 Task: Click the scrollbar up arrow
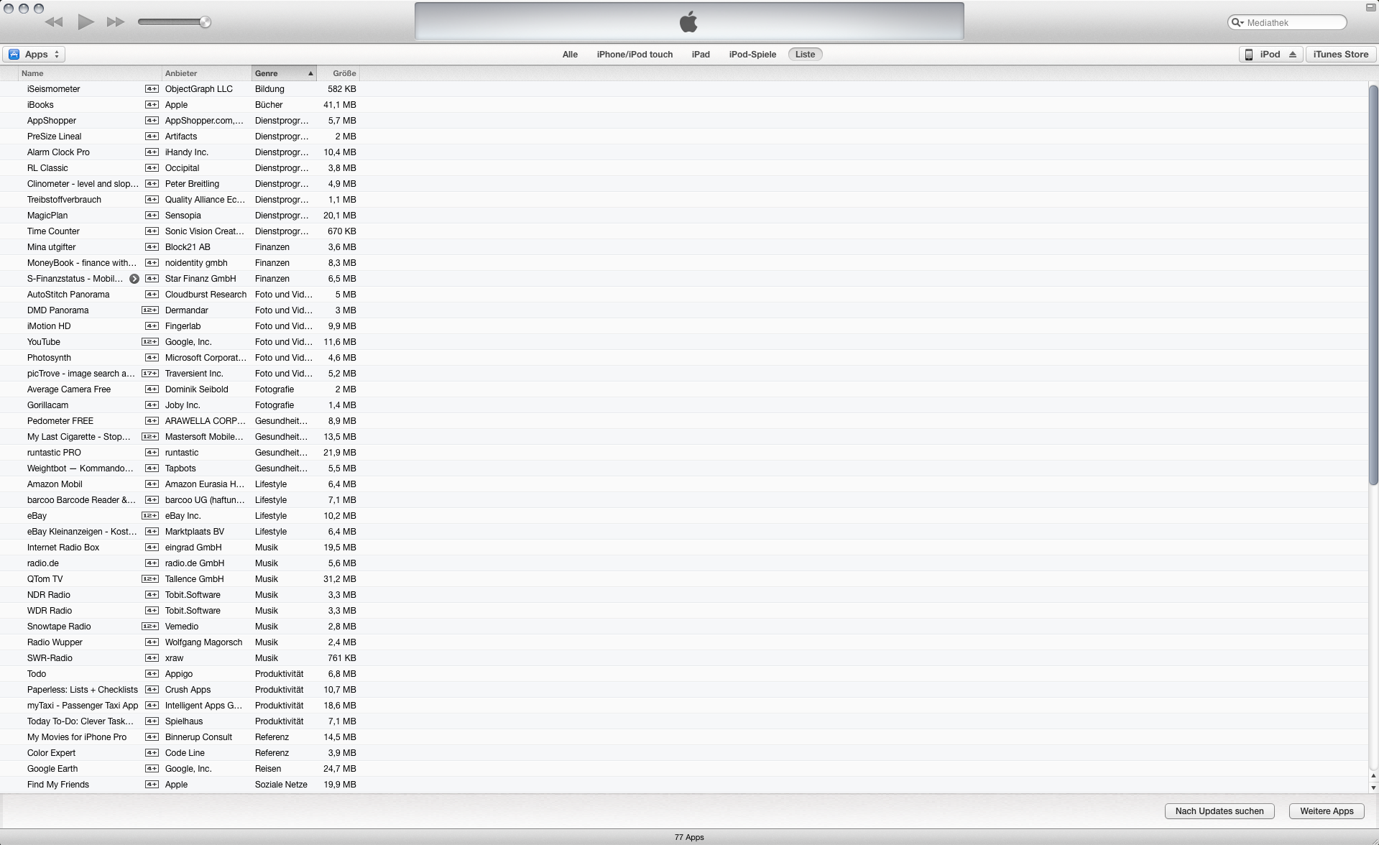(1373, 776)
